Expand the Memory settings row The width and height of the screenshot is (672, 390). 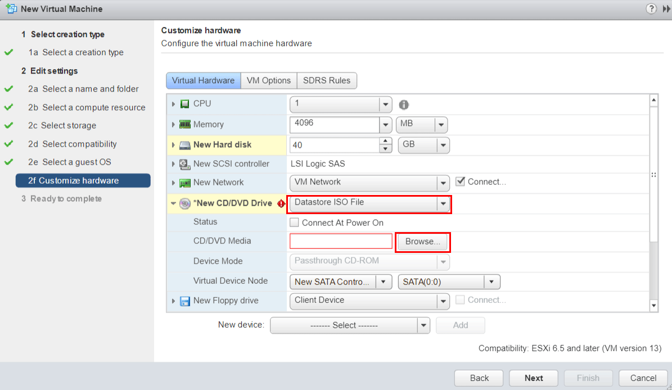click(x=173, y=125)
